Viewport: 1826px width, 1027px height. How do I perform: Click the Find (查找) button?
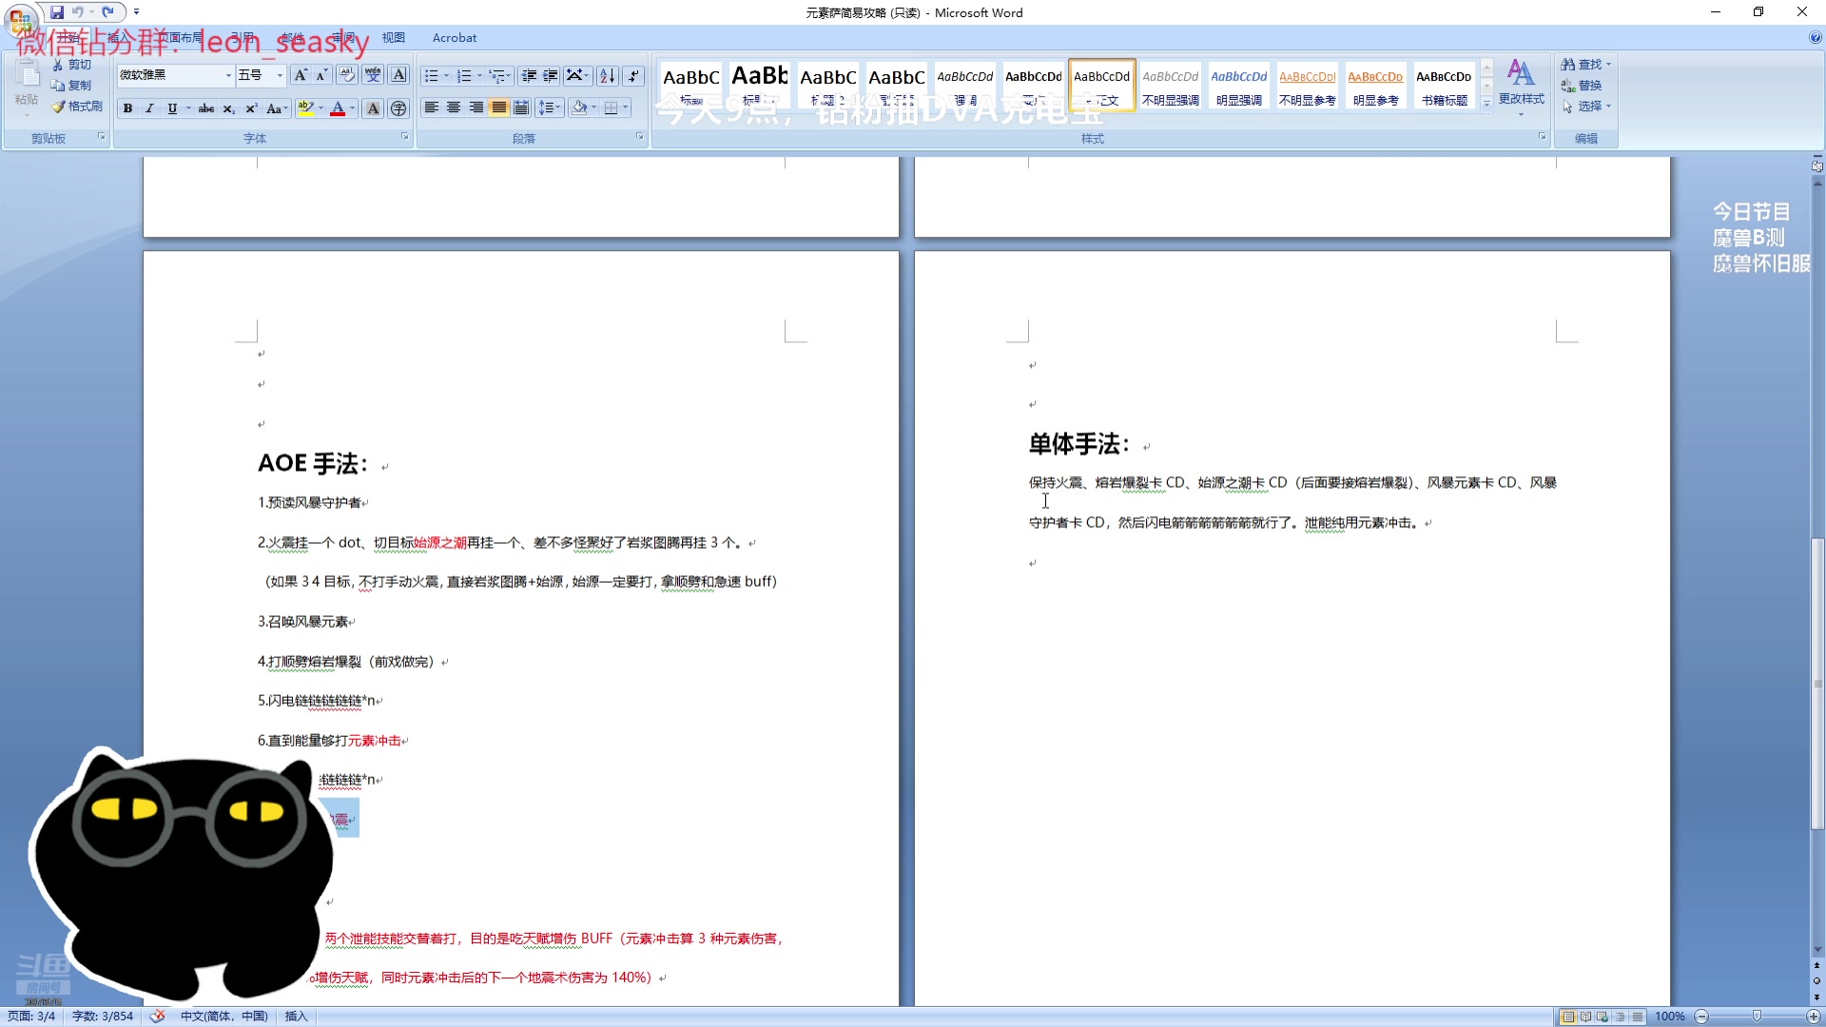point(1585,65)
